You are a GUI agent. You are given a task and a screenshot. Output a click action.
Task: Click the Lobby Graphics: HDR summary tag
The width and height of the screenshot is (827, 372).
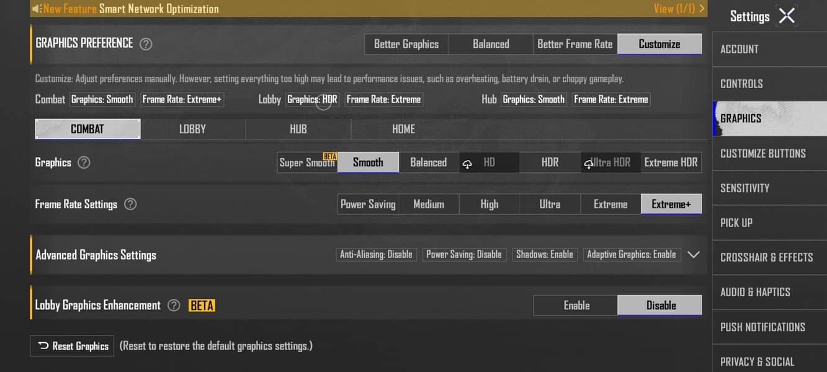[x=312, y=99]
